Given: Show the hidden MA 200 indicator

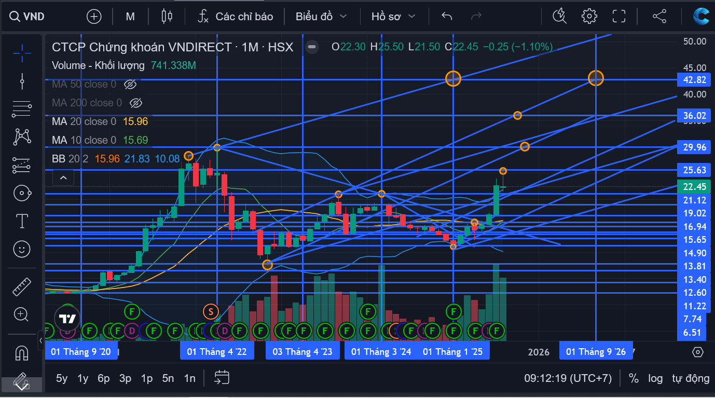Looking at the screenshot, I should (x=136, y=103).
